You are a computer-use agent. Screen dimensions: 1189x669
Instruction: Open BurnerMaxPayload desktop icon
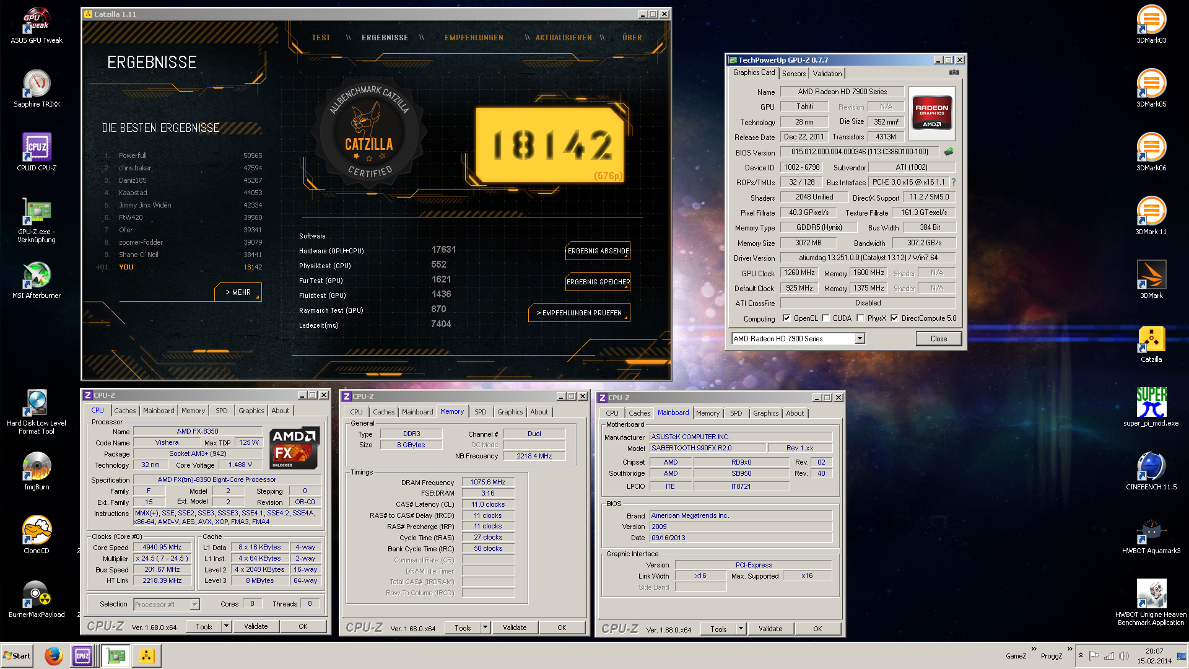coord(37,599)
